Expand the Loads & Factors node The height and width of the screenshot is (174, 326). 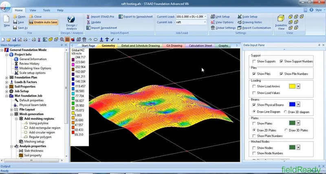pos(7,82)
